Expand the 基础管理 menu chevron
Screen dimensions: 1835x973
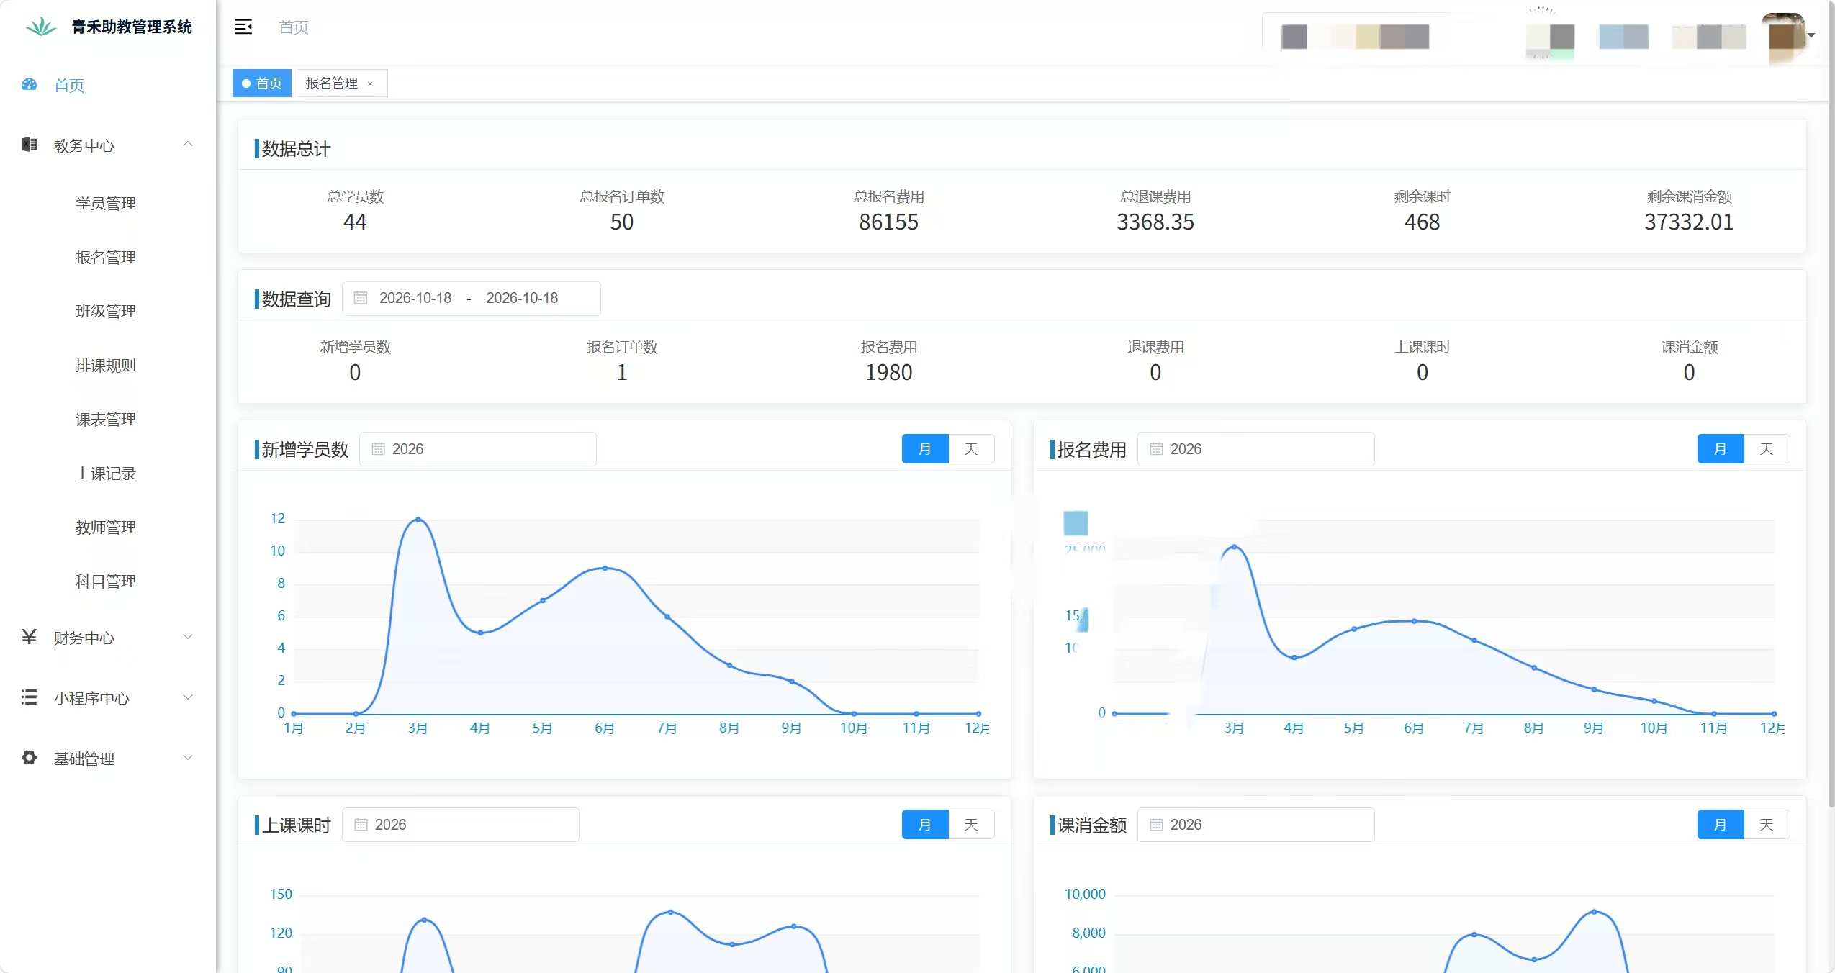click(188, 758)
